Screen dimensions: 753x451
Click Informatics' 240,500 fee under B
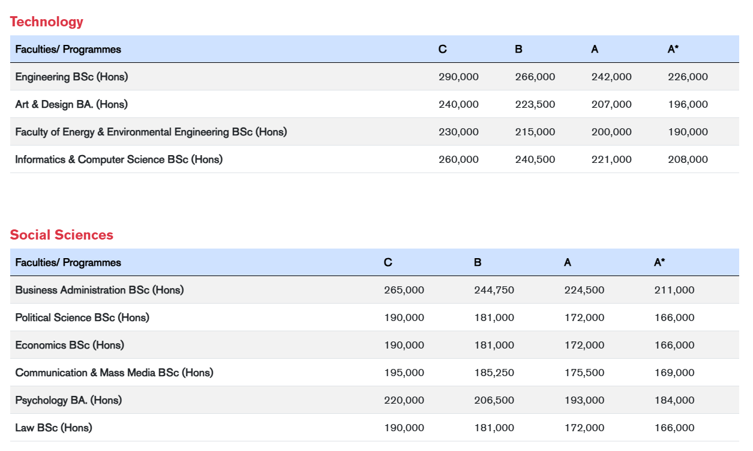535,159
